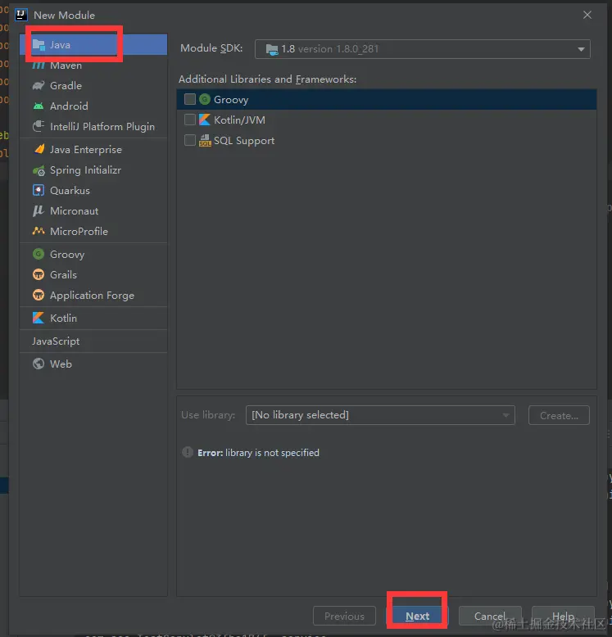This screenshot has height=637, width=612.
Task: Click the Grails icon
Action: [x=39, y=274]
